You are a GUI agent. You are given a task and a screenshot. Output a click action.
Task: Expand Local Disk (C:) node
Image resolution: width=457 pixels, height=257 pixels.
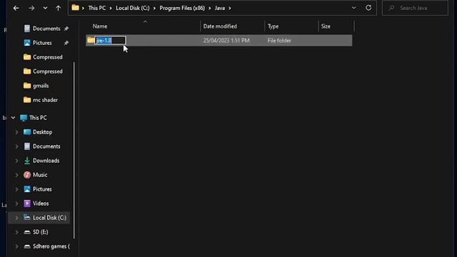coord(16,218)
